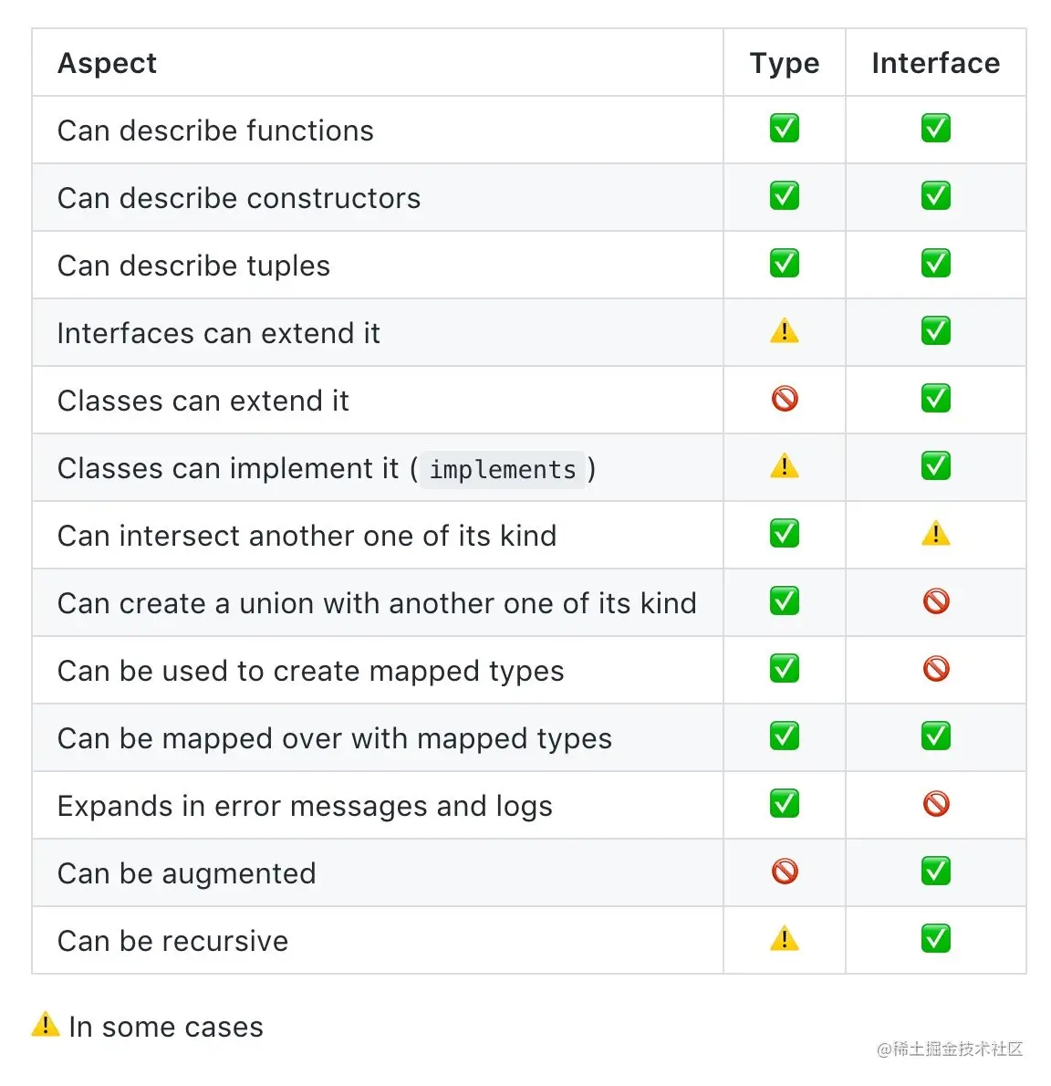Click Interface prohibited icon in union row
This screenshot has width=1051, height=1086.
(935, 601)
